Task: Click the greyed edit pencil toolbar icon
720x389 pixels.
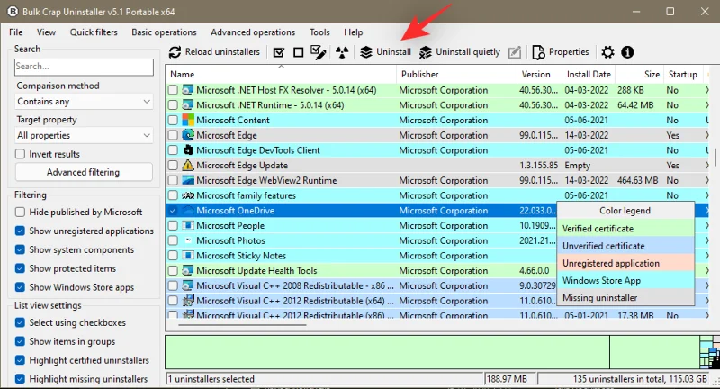Action: [x=515, y=52]
